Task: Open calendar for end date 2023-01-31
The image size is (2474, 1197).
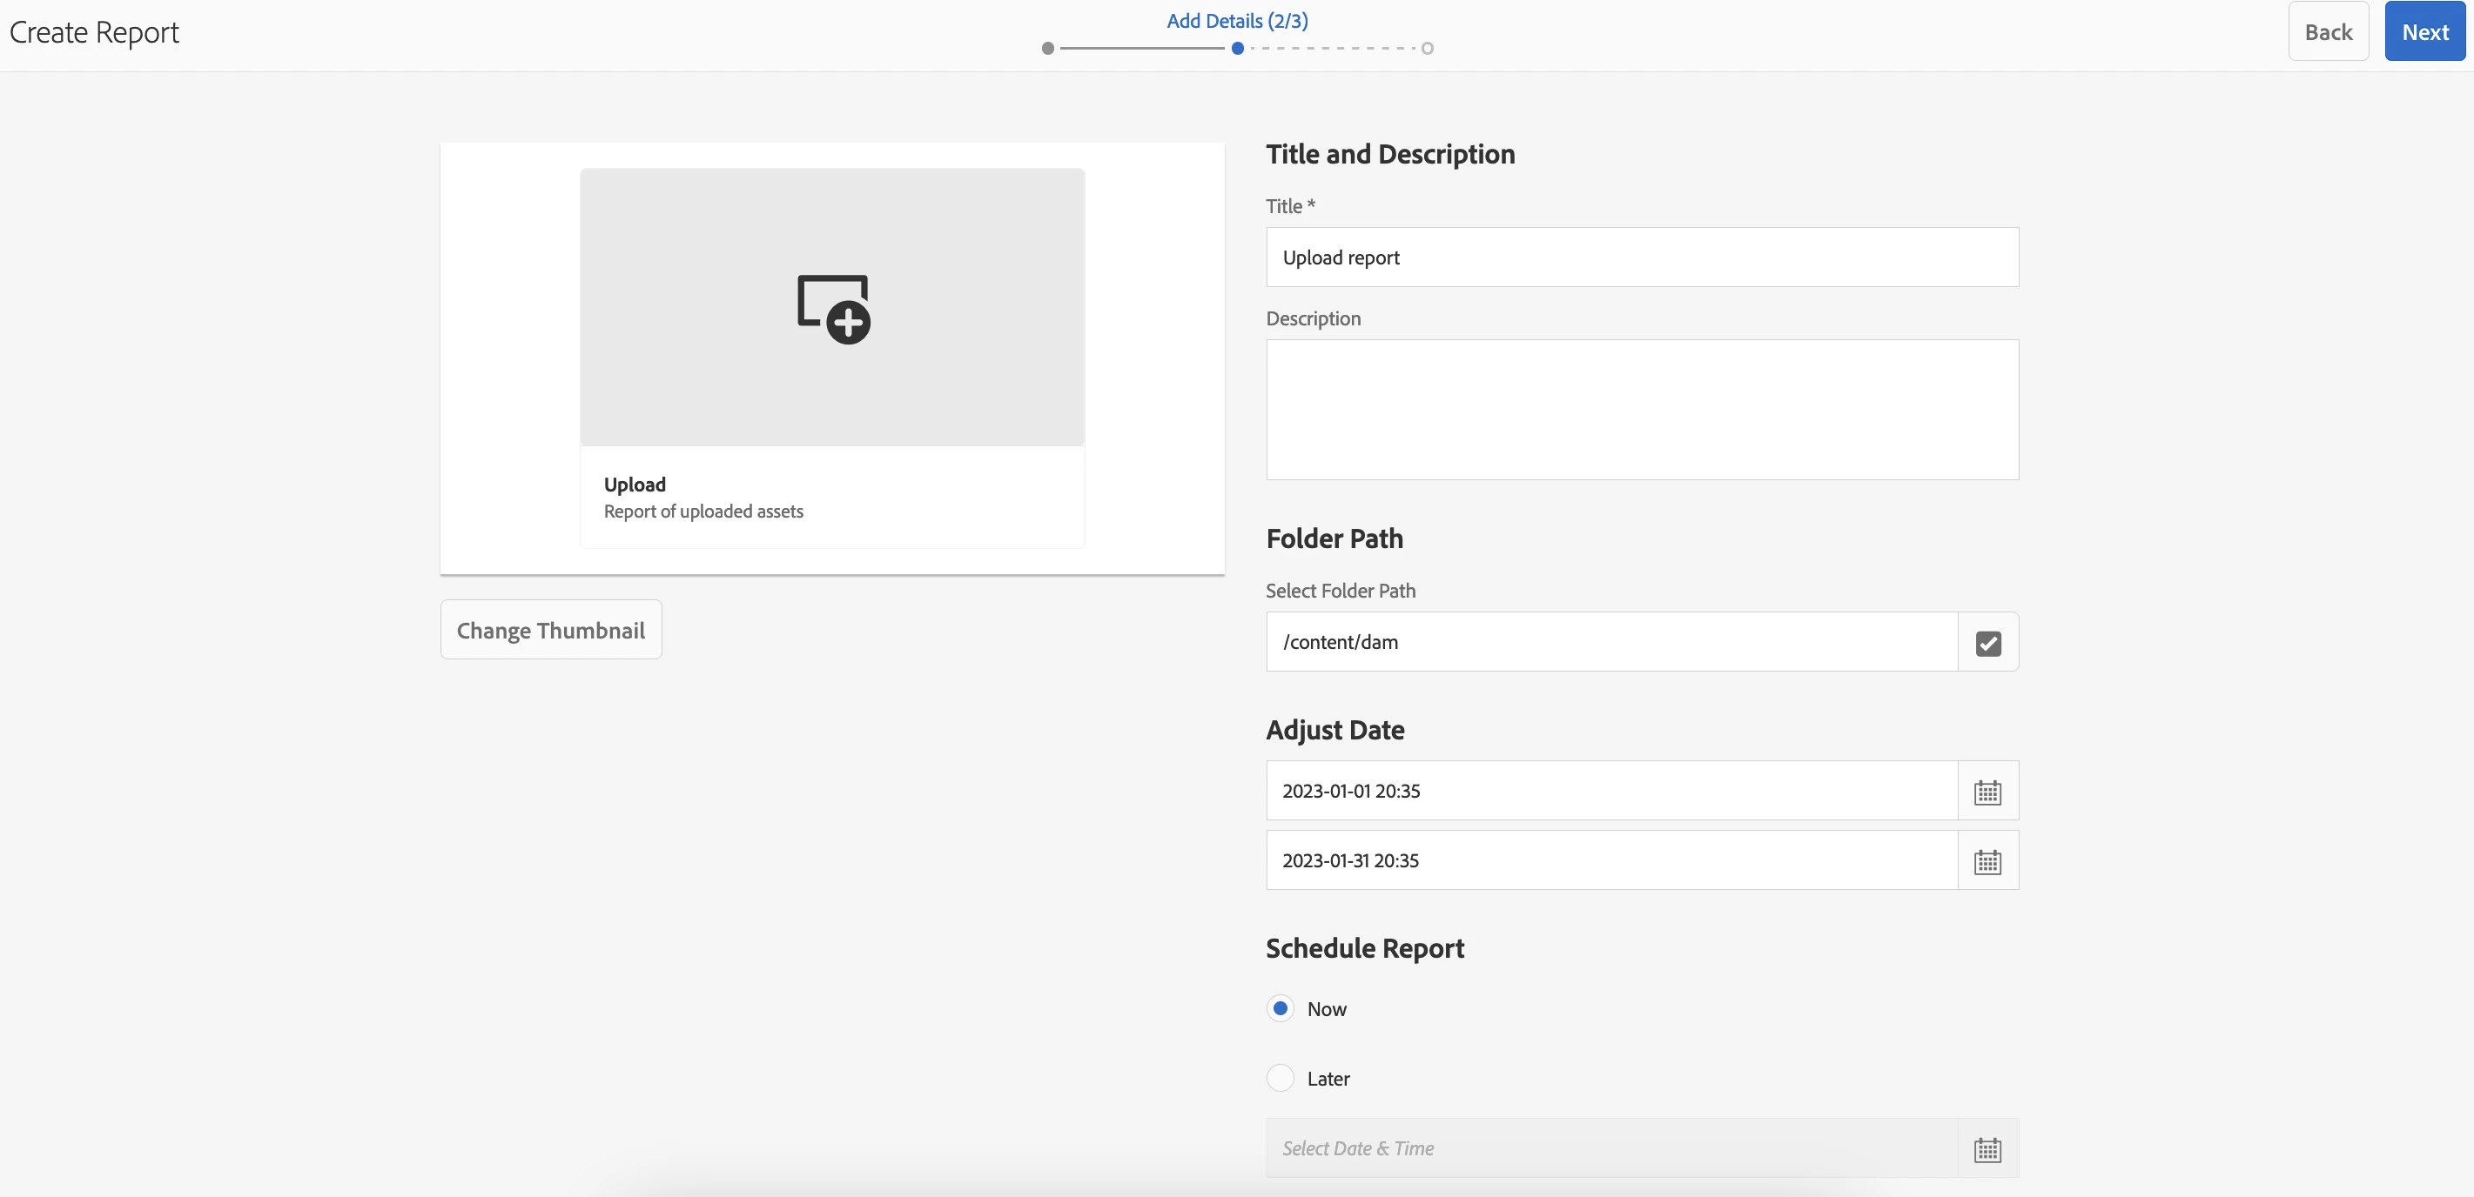Action: pyautogui.click(x=1987, y=861)
